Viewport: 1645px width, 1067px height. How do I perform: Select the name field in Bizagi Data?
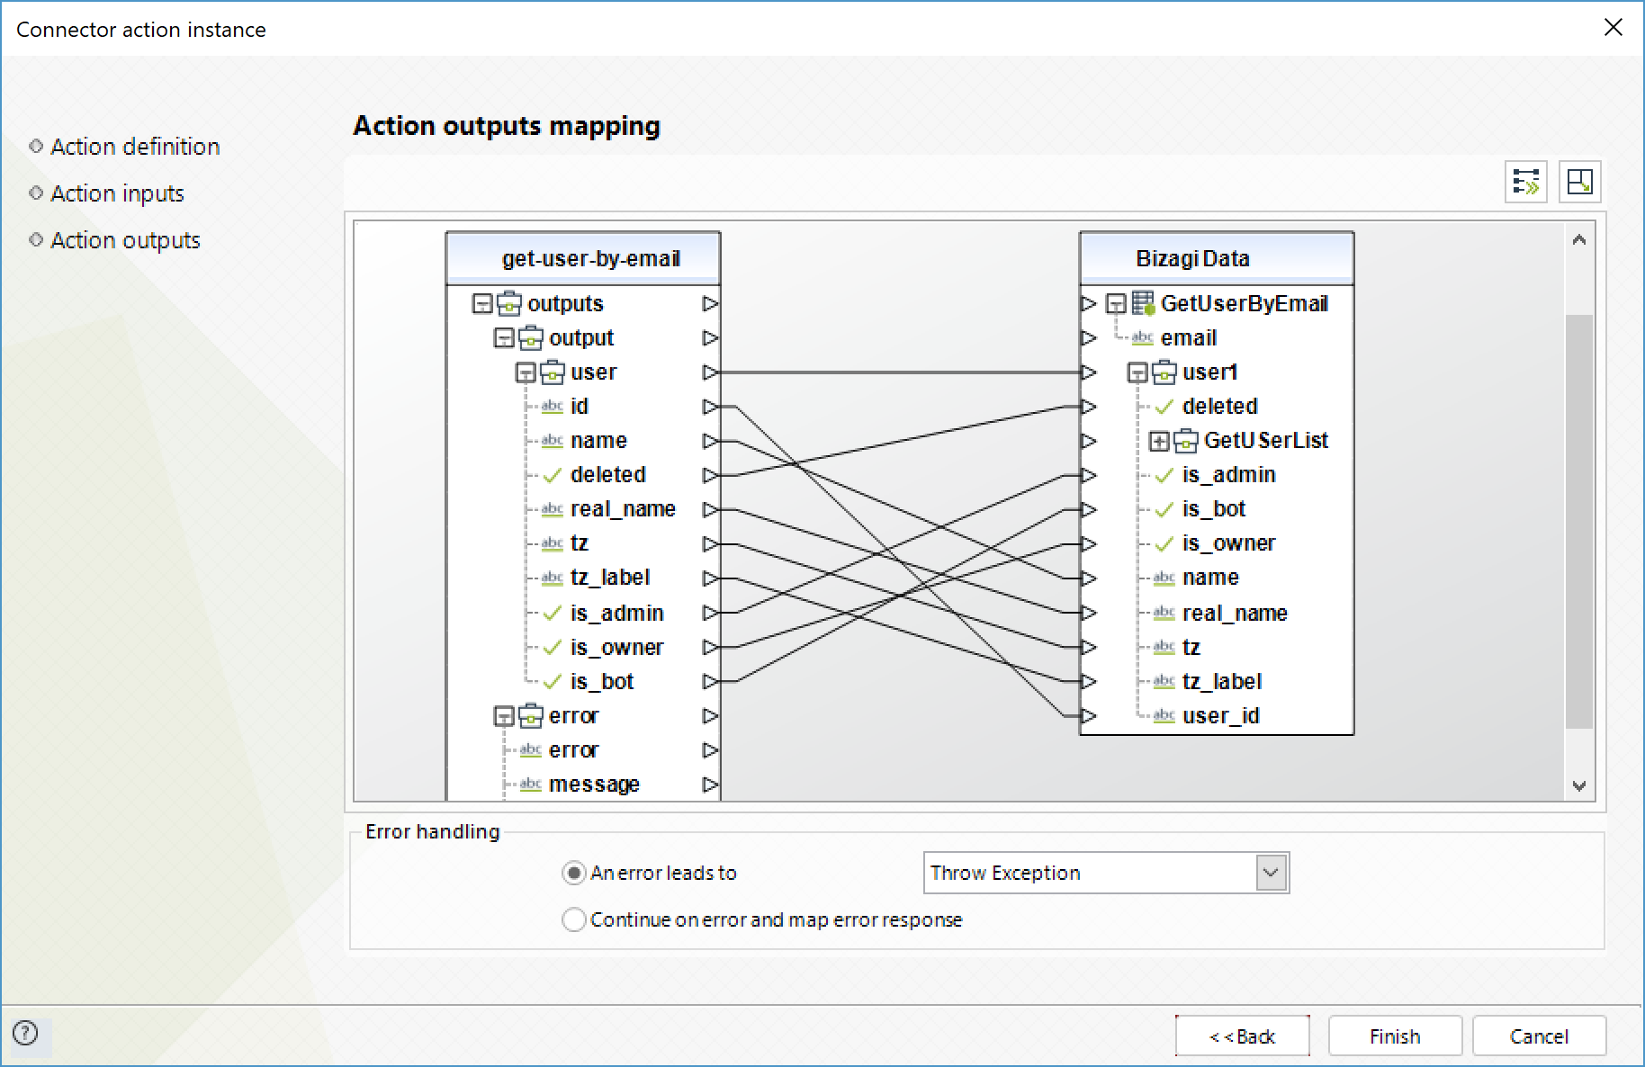click(1210, 578)
